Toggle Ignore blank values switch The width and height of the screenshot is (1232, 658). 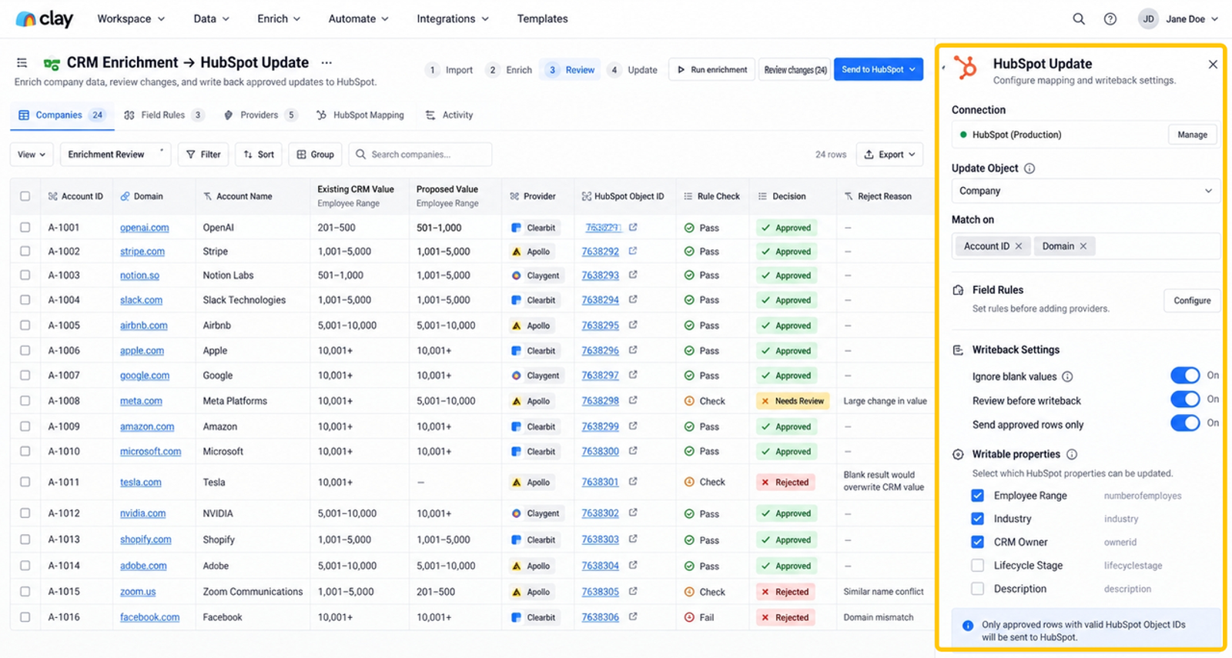pos(1185,376)
